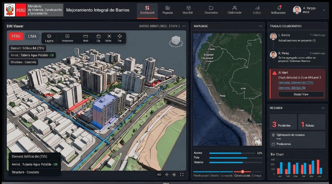Viewport: 332px width, 184px height.
Task: Open the Análisis tab
Action: [257, 10]
